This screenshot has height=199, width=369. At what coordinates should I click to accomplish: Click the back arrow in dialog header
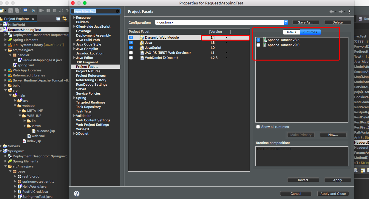[x=331, y=12]
